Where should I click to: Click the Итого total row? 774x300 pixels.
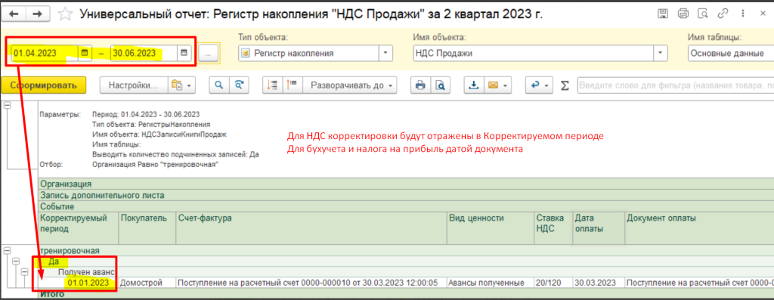tap(406, 294)
